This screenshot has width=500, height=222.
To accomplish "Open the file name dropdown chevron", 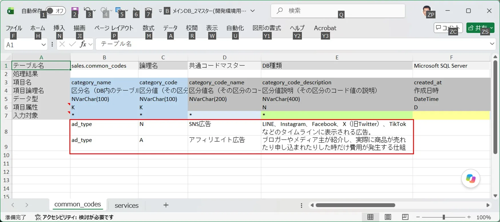I will click(252, 11).
